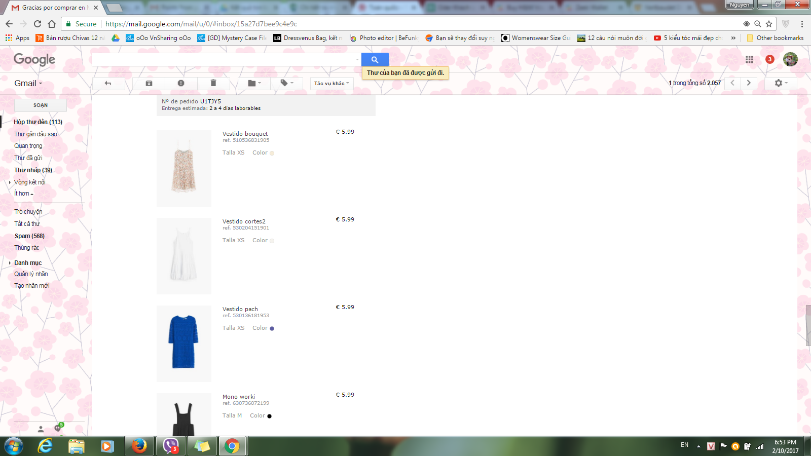Open the Google apps grid icon
Viewport: 811px width, 456px height.
pos(749,60)
